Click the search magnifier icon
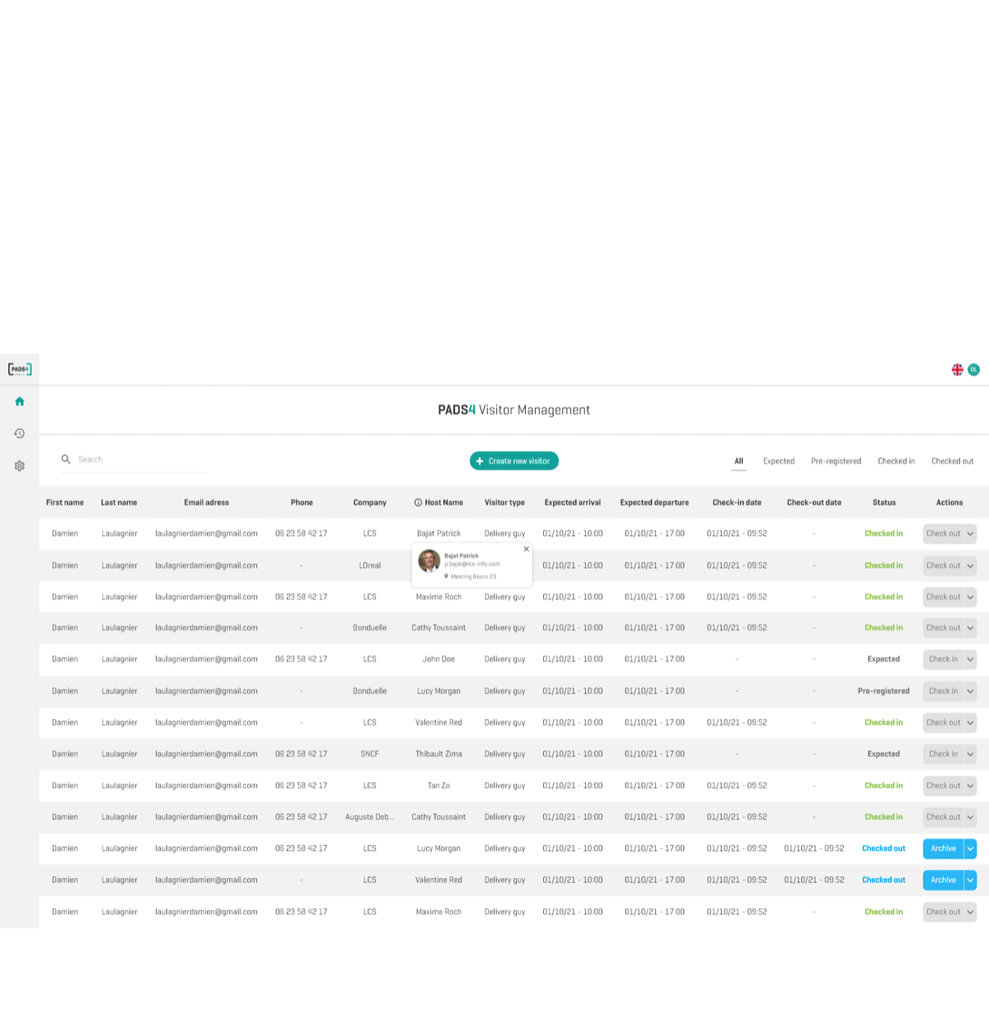 [66, 459]
